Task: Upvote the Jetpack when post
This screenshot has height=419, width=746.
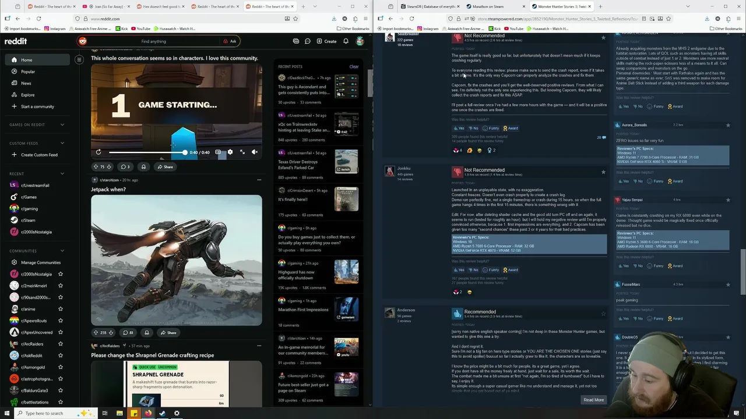Action: click(96, 333)
